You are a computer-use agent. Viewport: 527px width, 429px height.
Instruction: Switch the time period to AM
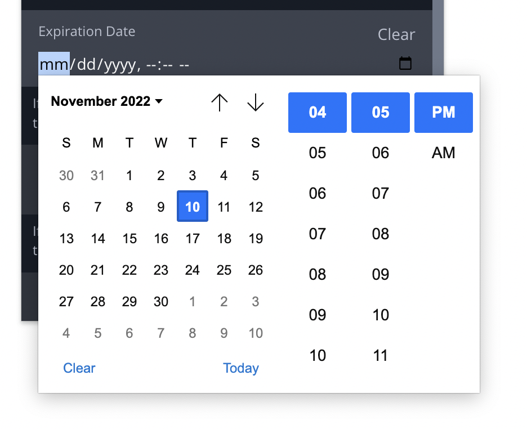pyautogui.click(x=443, y=152)
